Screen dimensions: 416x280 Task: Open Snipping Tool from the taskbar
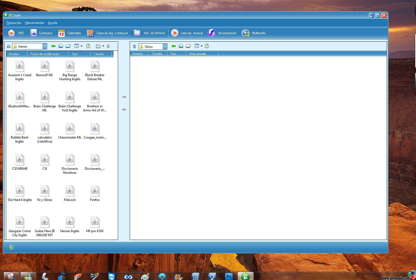[11, 276]
